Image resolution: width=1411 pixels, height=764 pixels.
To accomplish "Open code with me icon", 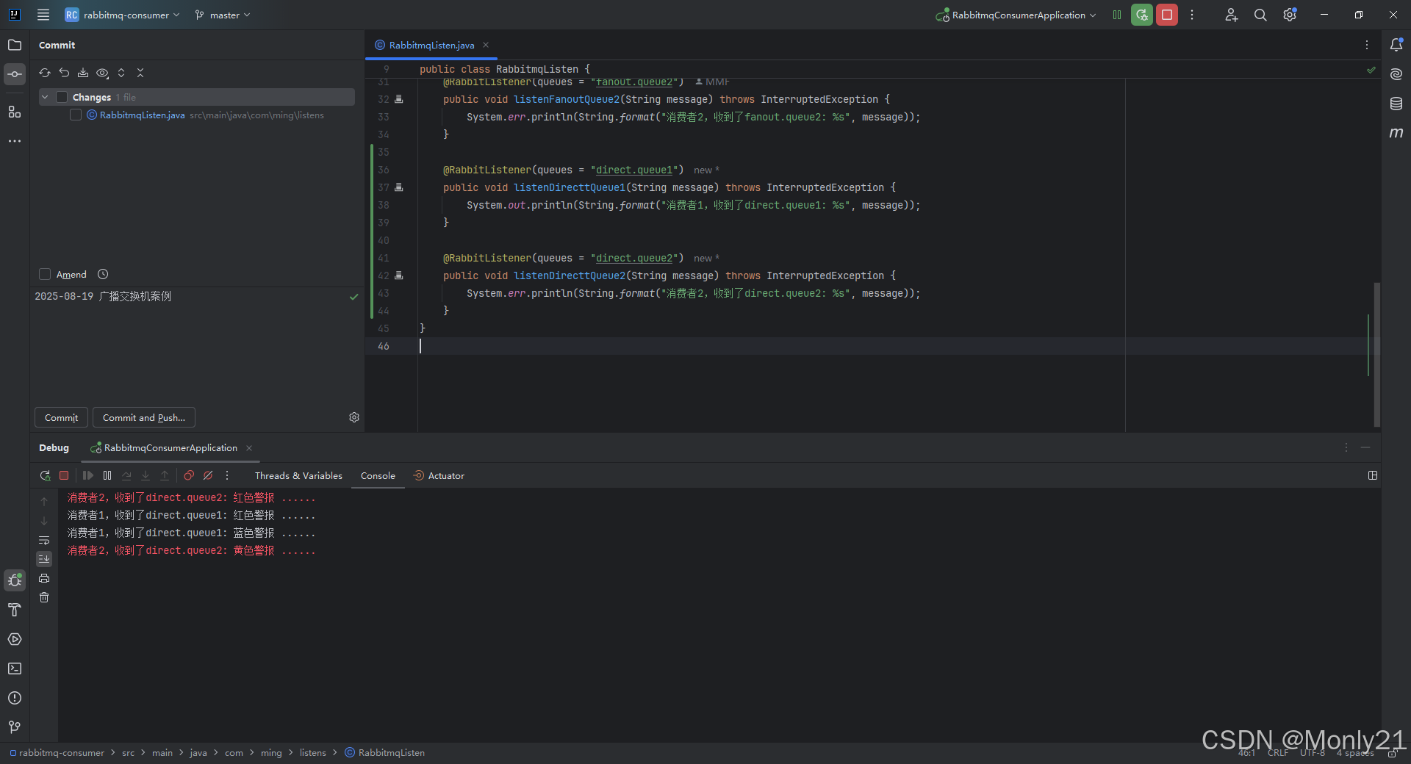I will tap(1232, 15).
